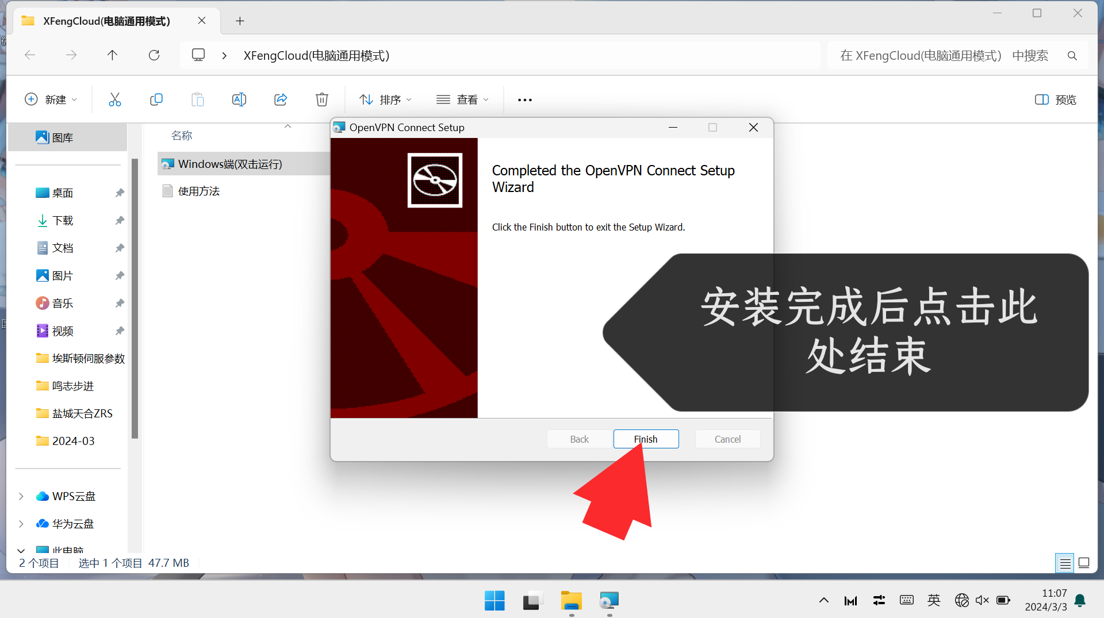Open the clock showing 11:07

1046,600
